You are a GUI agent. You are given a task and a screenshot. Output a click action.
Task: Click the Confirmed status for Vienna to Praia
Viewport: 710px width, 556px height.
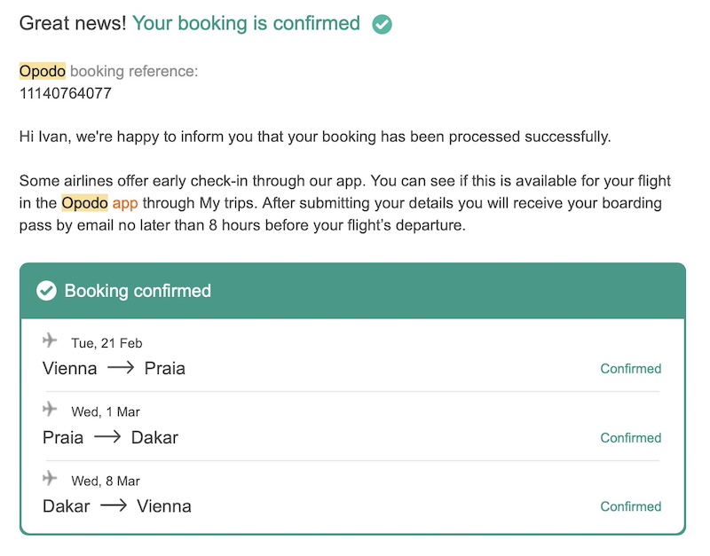(630, 369)
